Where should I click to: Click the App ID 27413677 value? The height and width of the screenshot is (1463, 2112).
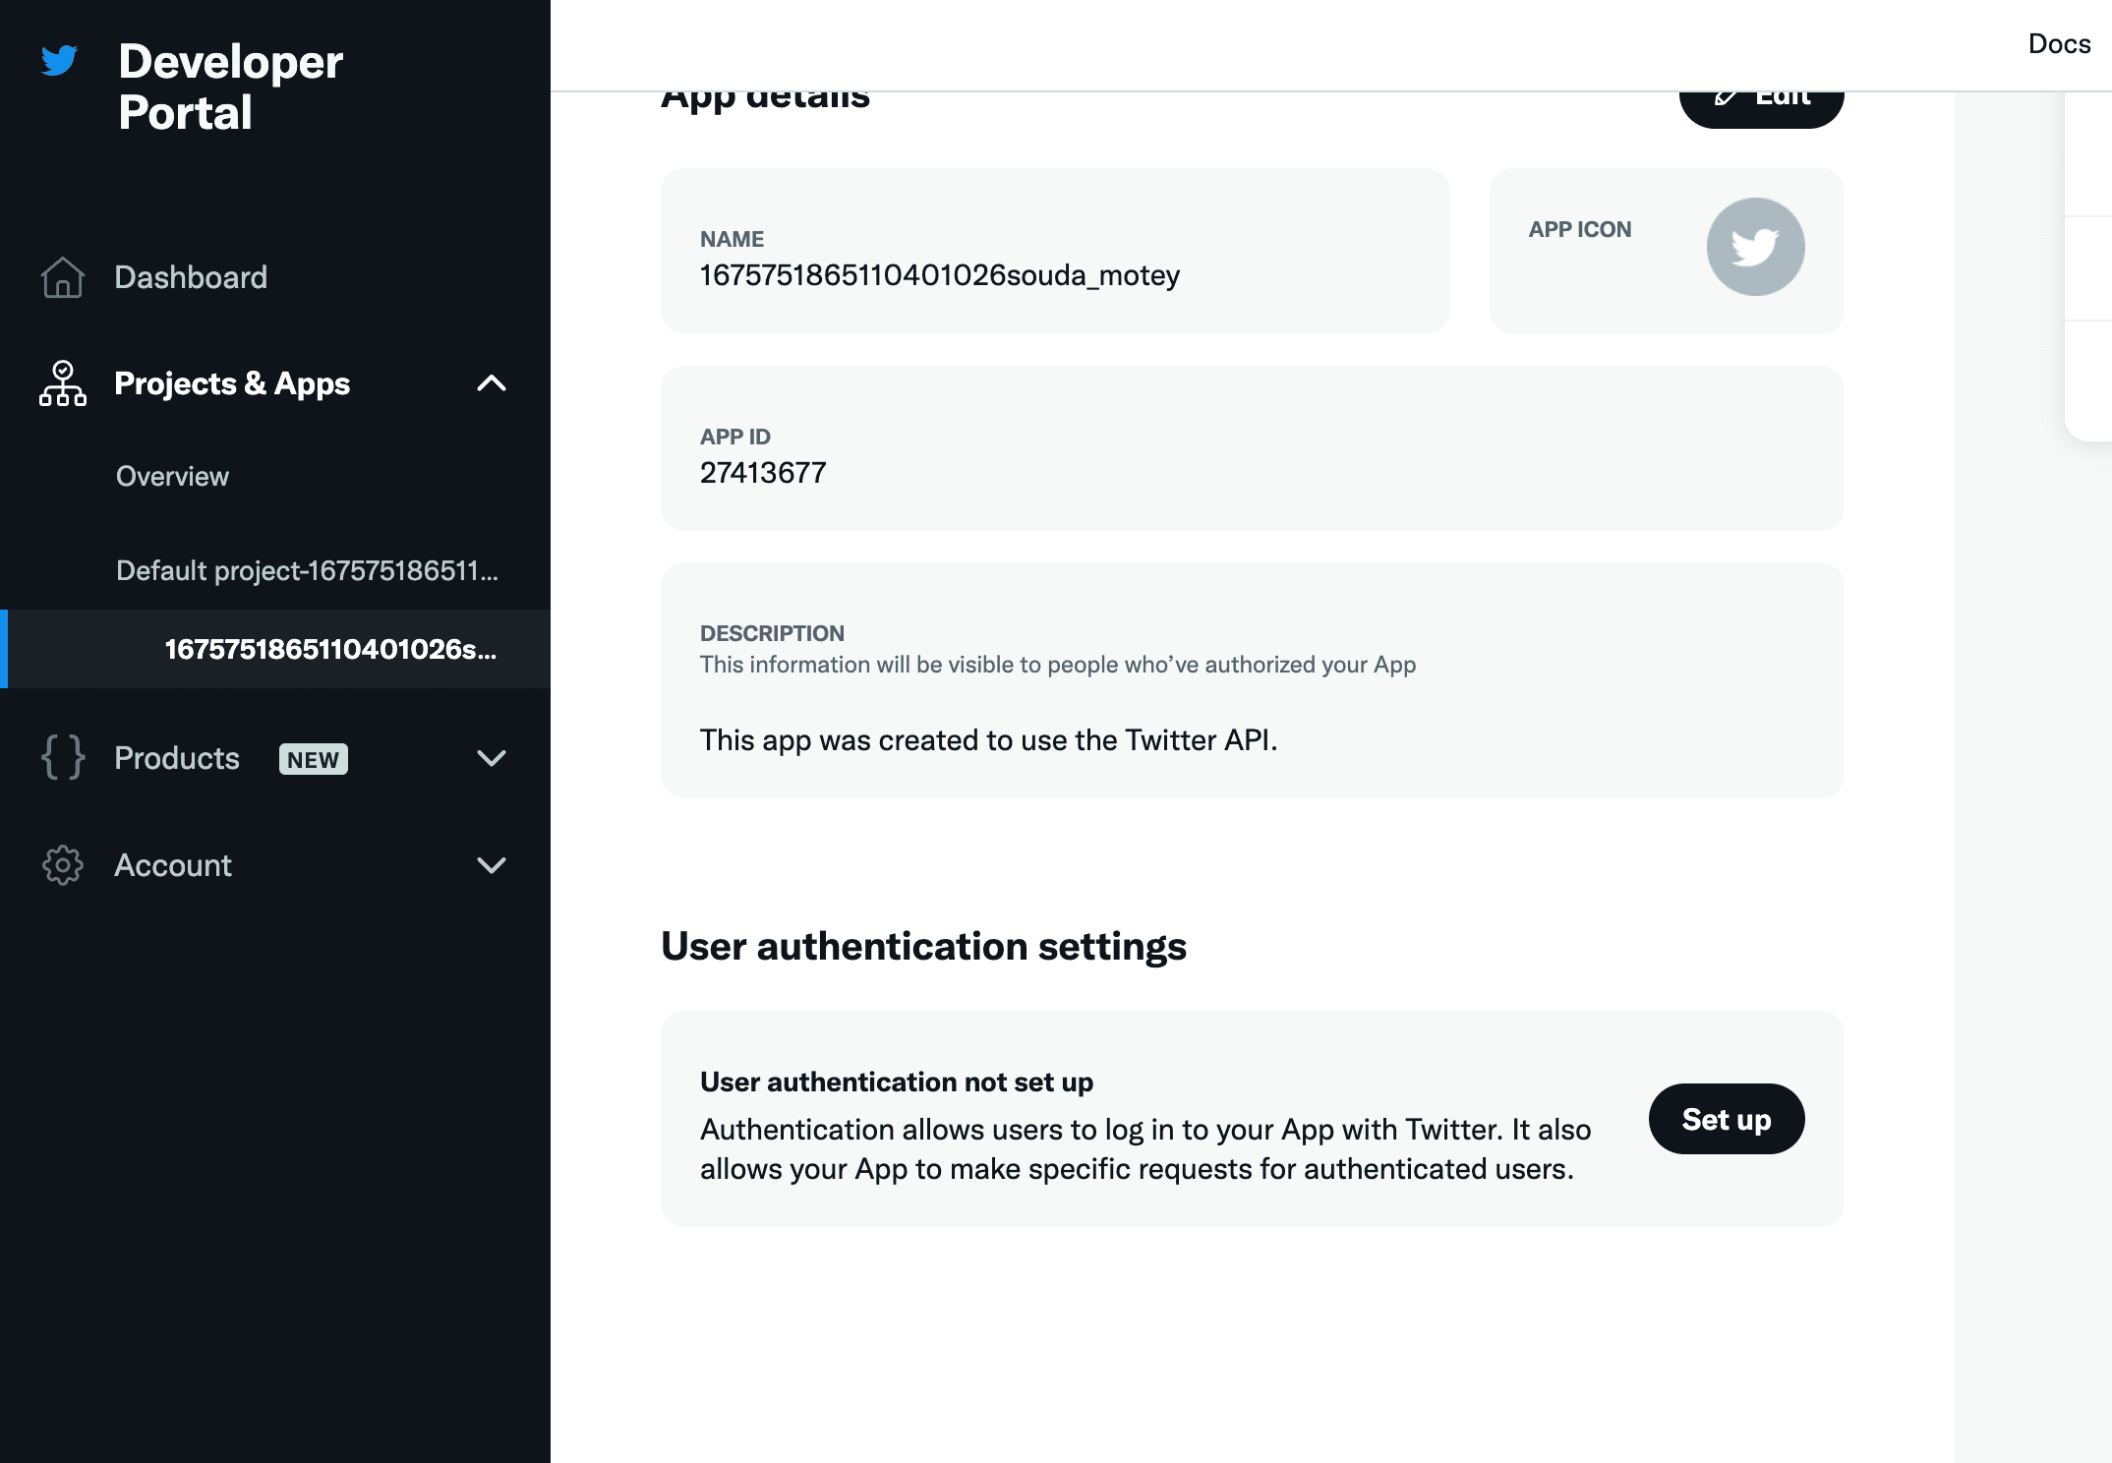763,473
